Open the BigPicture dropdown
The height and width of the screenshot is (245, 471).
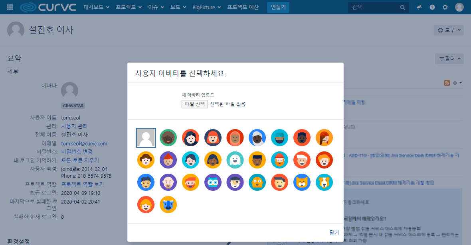(206, 7)
